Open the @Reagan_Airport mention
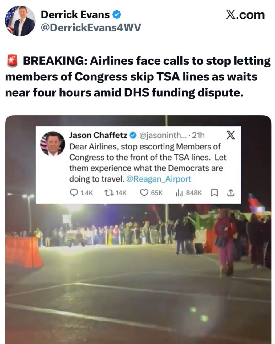 (x=159, y=179)
